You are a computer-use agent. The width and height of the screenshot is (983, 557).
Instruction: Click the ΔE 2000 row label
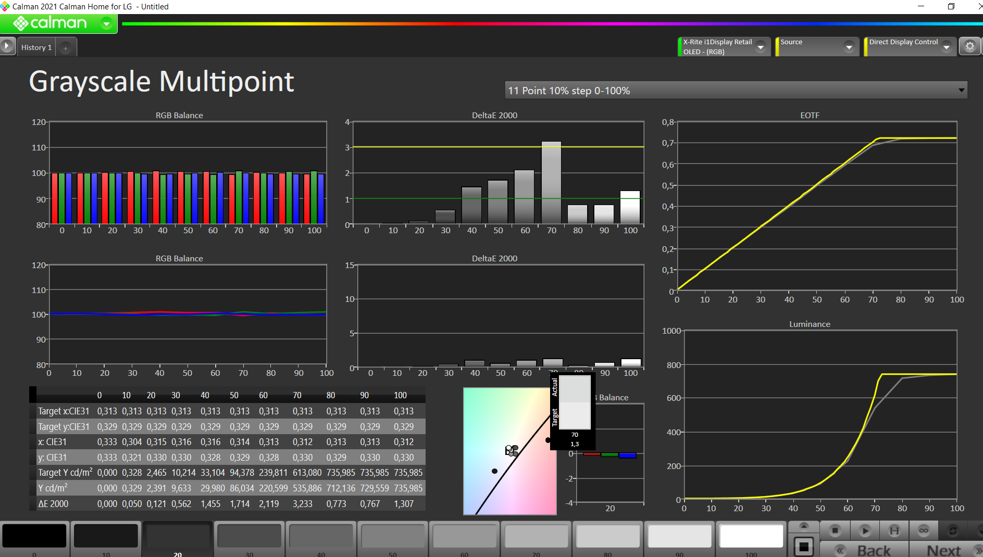pos(53,504)
